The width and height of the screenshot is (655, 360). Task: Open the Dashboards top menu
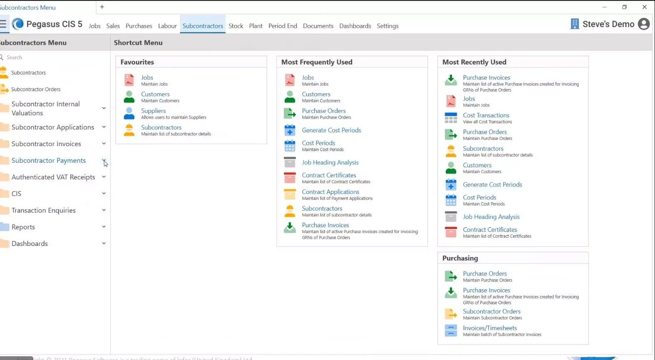tap(355, 26)
